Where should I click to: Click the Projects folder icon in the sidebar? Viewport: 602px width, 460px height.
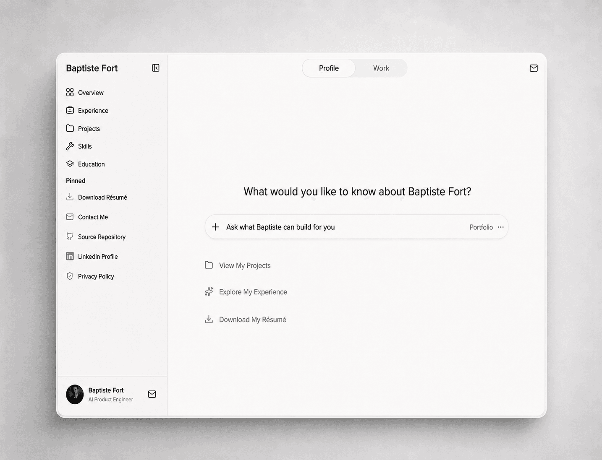(x=70, y=128)
